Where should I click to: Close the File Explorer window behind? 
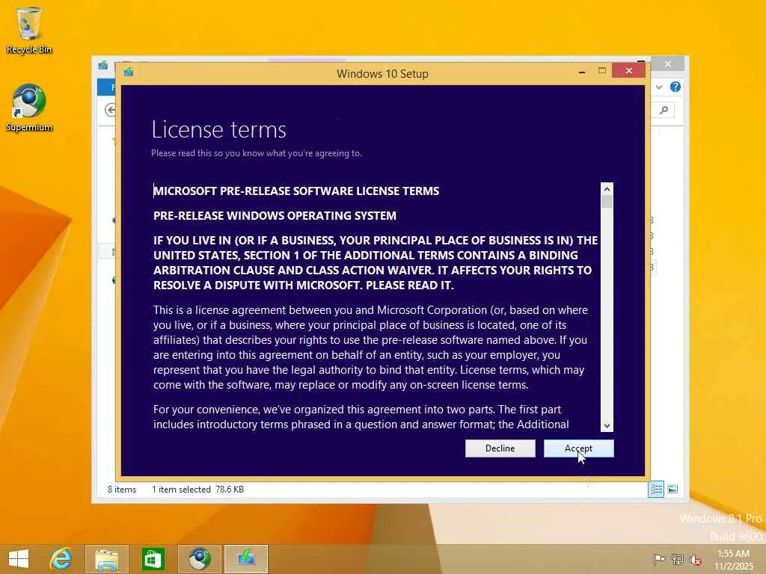[x=668, y=64]
